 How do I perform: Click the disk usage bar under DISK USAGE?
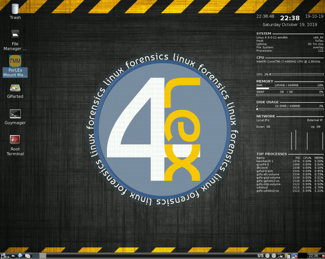[x=290, y=109]
